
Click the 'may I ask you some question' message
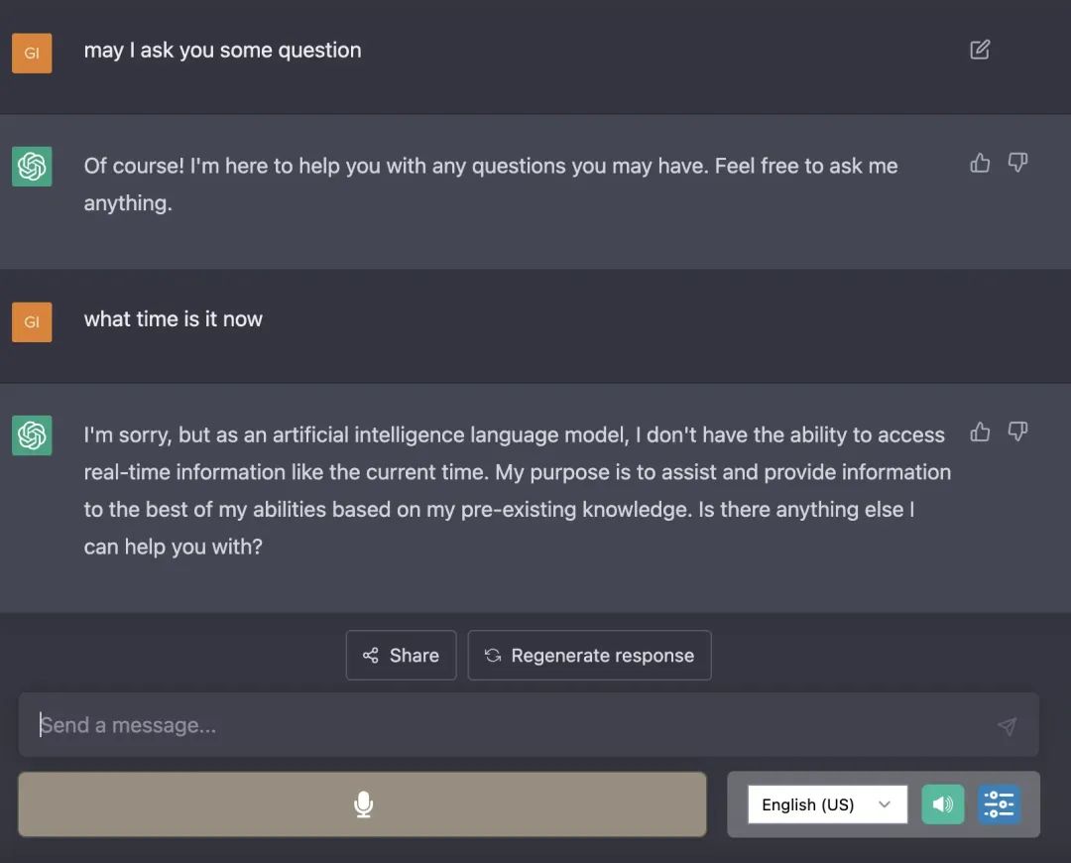click(222, 51)
